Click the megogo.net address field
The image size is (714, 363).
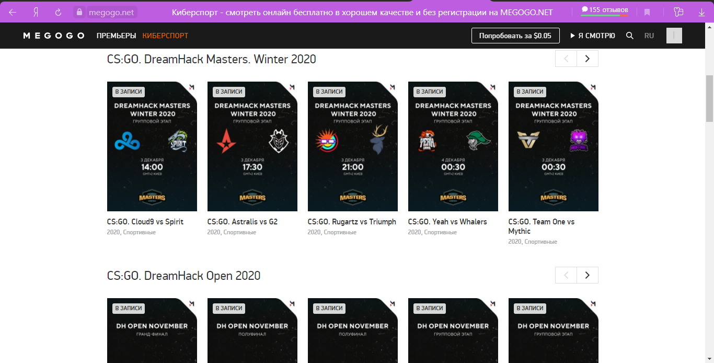point(111,12)
